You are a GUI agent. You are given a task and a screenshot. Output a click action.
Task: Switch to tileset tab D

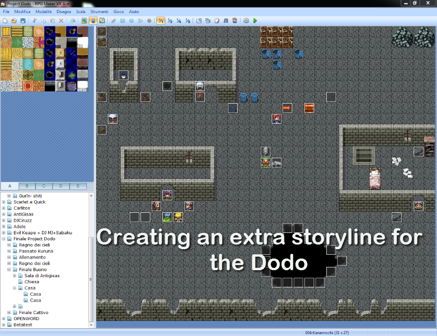pos(61,186)
